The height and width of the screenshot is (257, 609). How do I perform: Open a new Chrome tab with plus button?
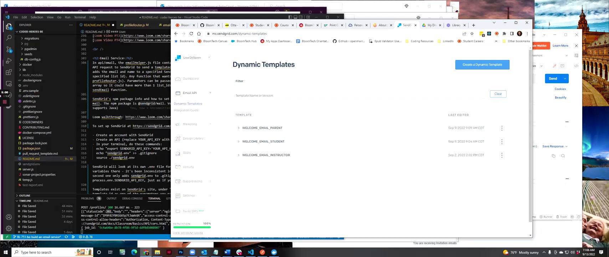(x=474, y=25)
